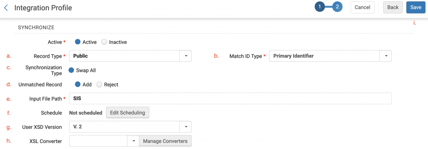Open the Record Type dropdown arrow
Viewport: 428px width, 149px height.
(185, 56)
